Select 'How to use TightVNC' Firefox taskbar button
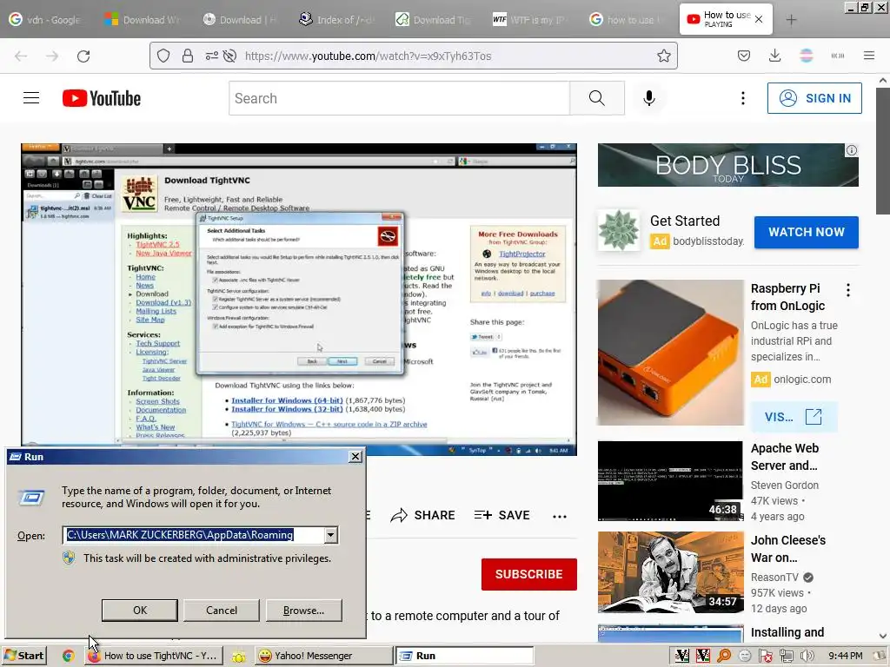This screenshot has height=667, width=890. click(153, 656)
